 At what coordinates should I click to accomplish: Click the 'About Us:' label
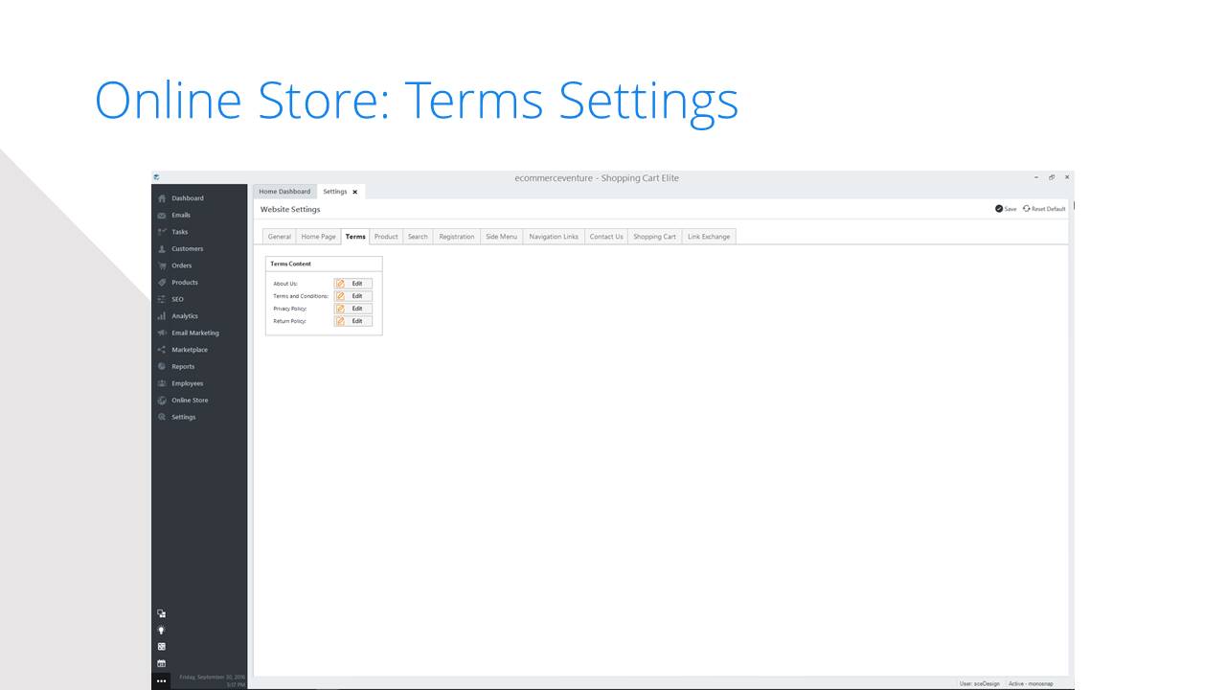285,284
